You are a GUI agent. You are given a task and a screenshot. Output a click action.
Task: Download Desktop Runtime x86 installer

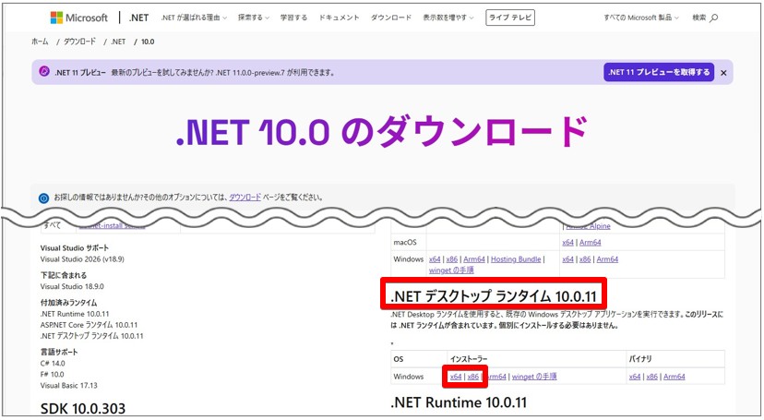point(472,377)
